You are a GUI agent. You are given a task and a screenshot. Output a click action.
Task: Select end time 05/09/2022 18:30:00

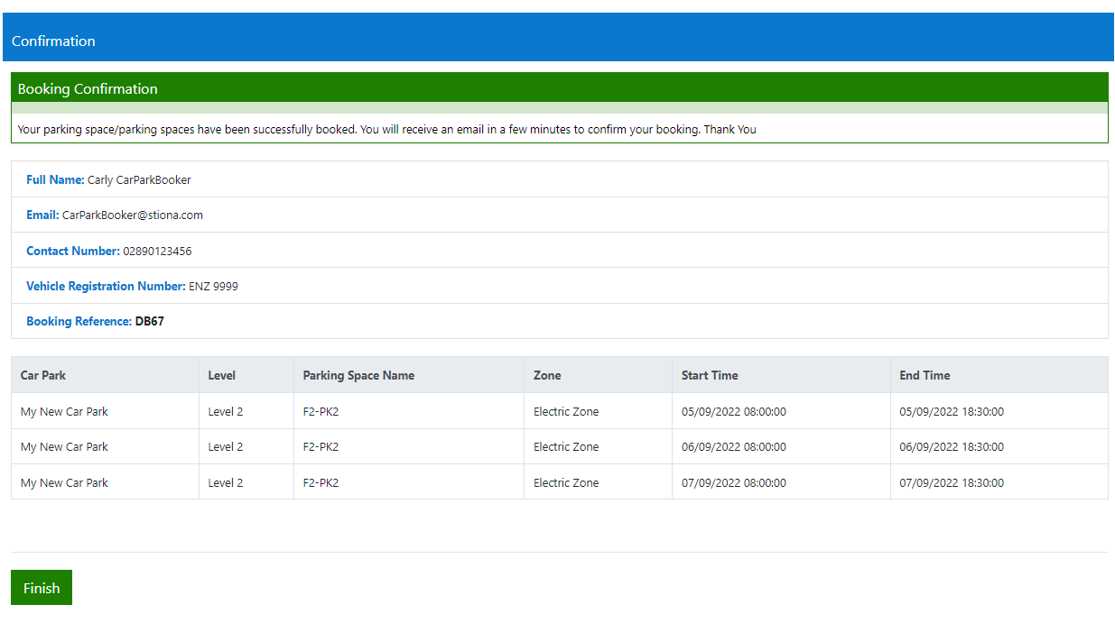pos(952,411)
